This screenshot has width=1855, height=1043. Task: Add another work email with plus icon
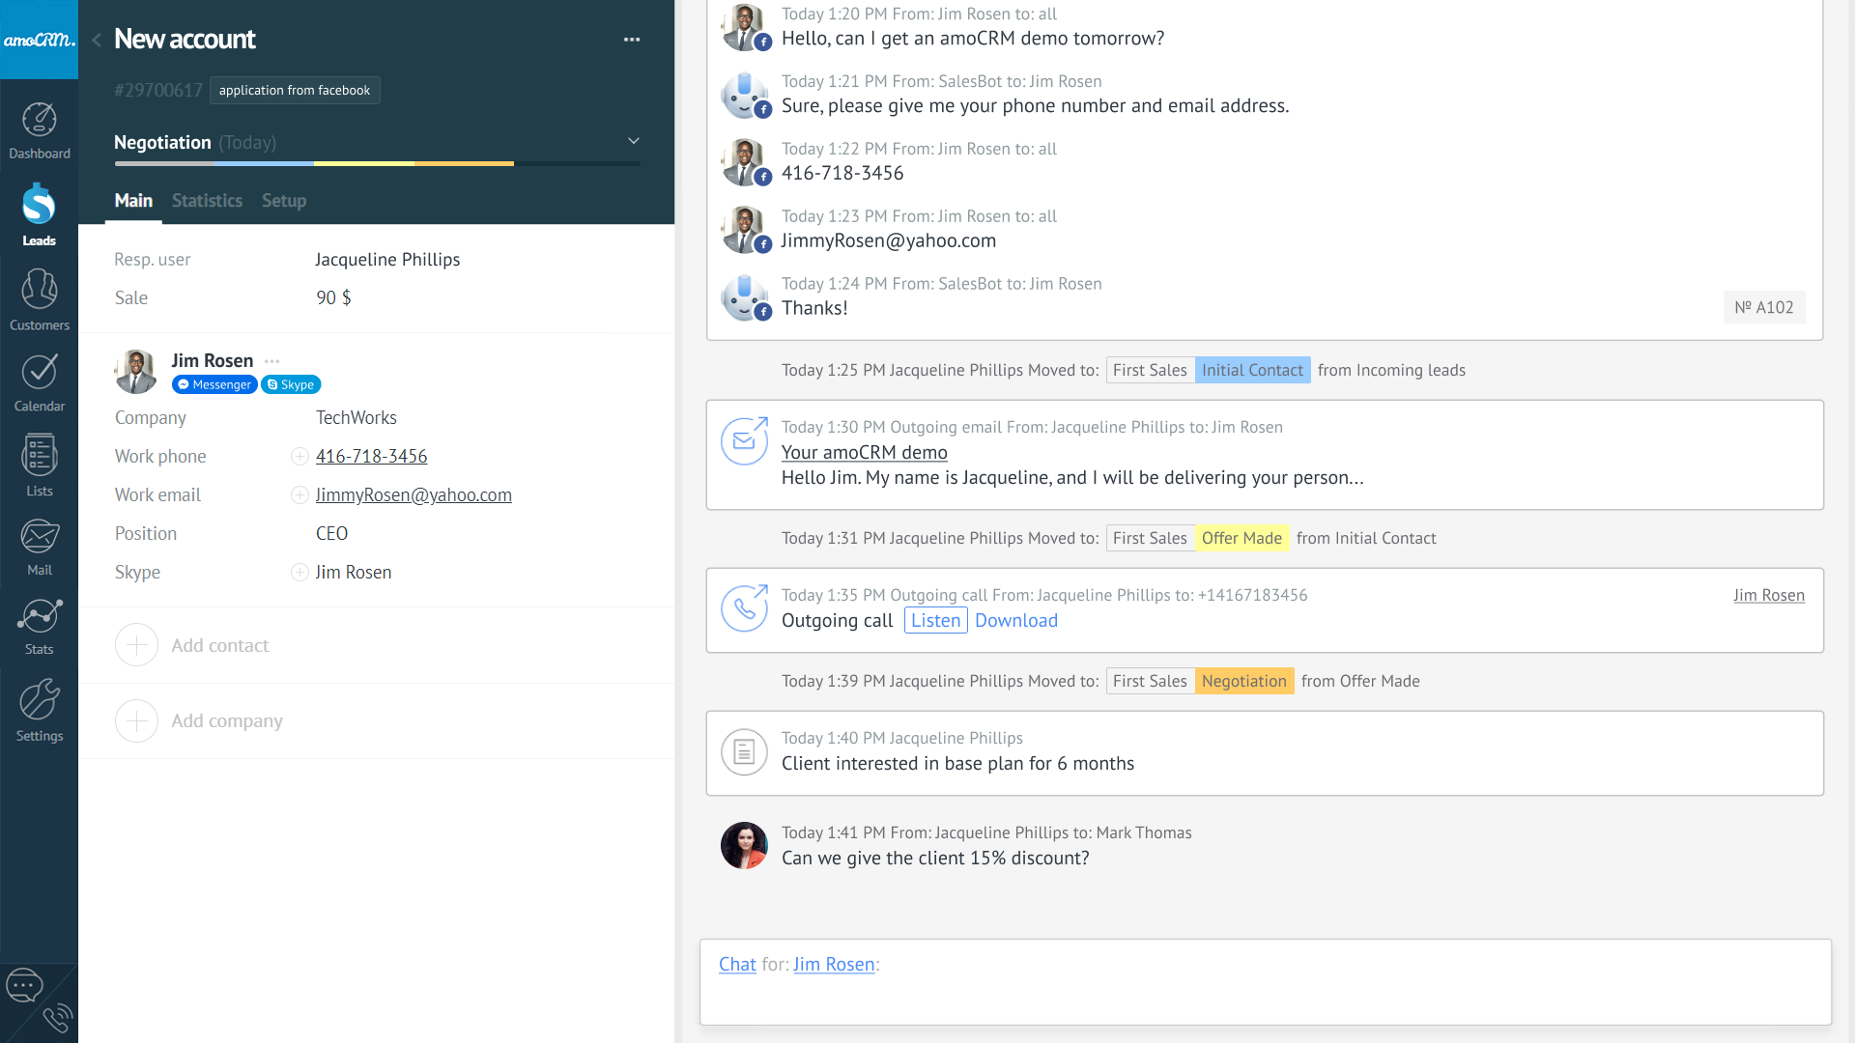299,494
